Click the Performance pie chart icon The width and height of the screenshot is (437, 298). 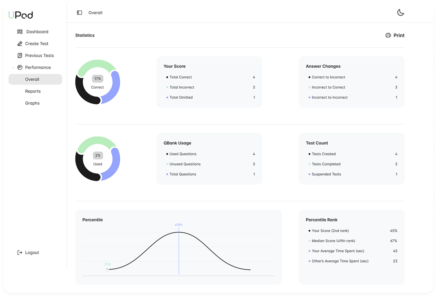coord(20,67)
